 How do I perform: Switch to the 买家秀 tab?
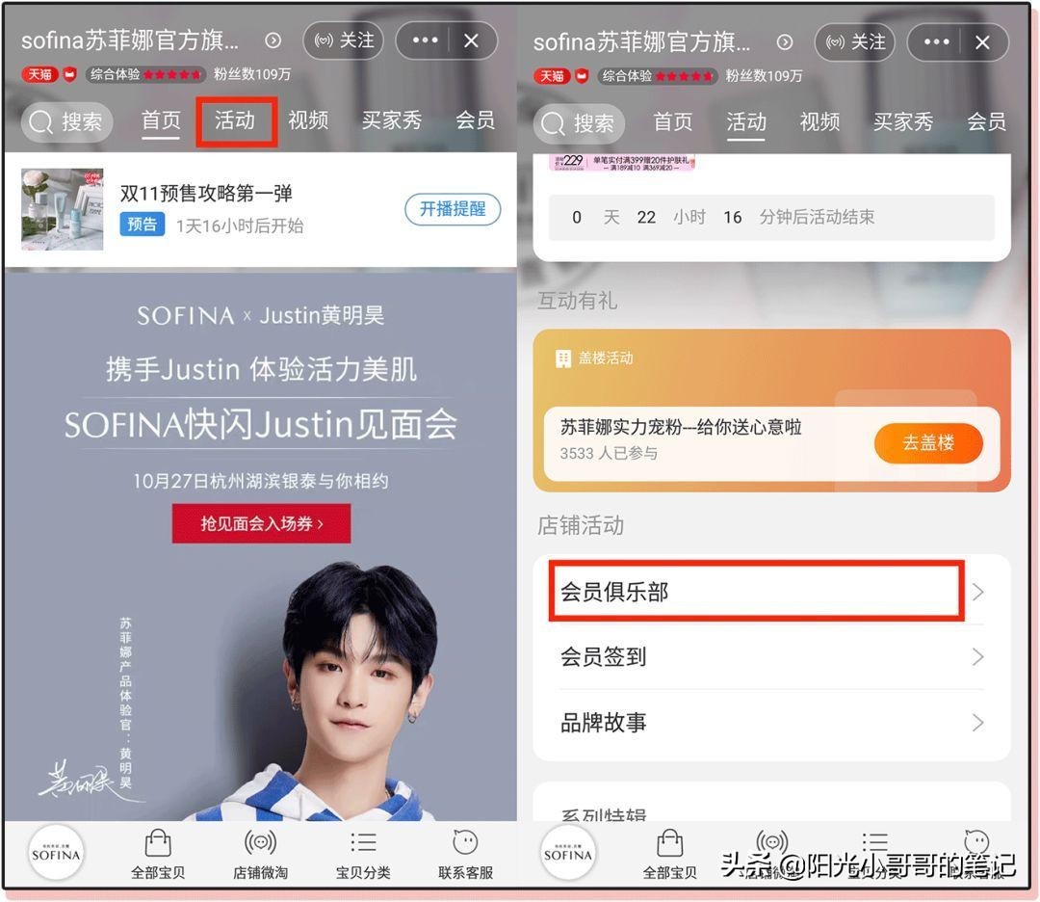[x=392, y=120]
